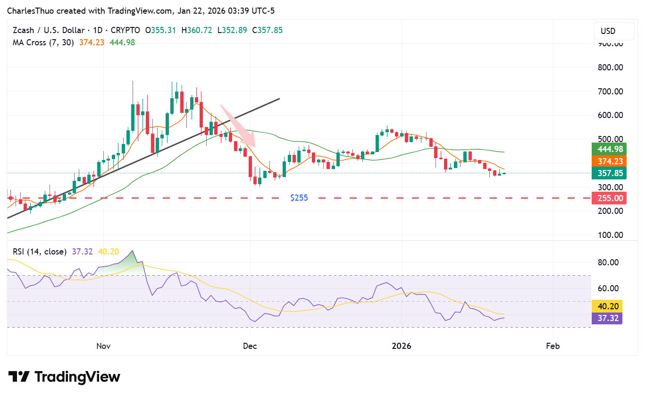The image size is (645, 398).
Task: Click the CharlesThuo attribution text
Action: pyautogui.click(x=31, y=10)
